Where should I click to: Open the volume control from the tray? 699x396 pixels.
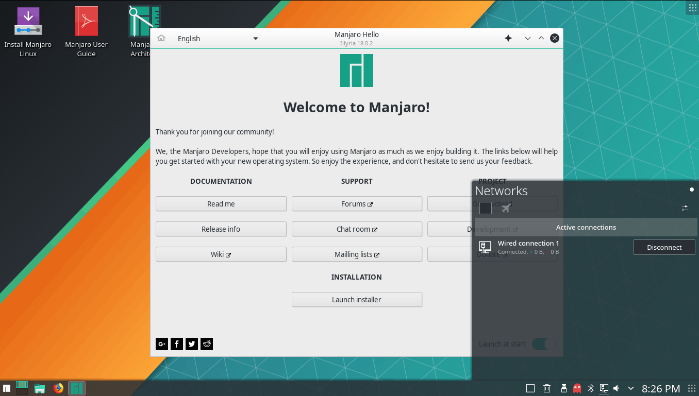coord(617,388)
